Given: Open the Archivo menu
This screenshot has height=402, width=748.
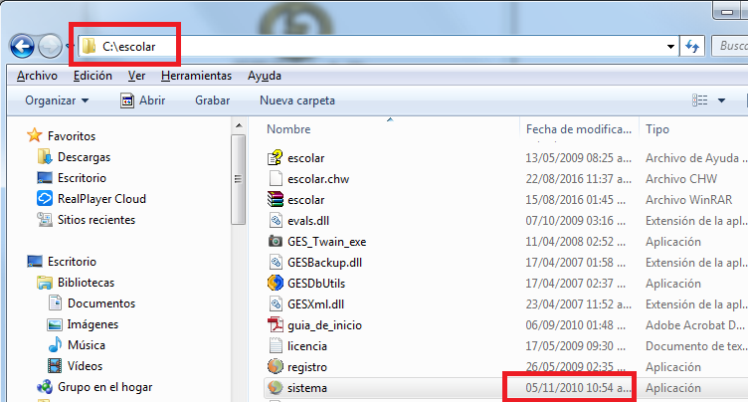Looking at the screenshot, I should click(x=37, y=76).
